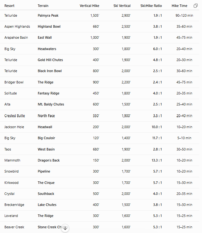
Task: Click the Vertical Hike column header
Action: tap(89, 6)
